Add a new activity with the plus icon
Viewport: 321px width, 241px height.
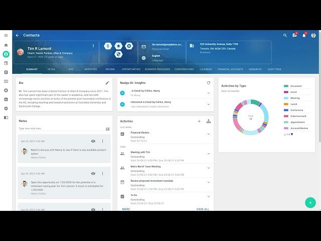point(199,121)
